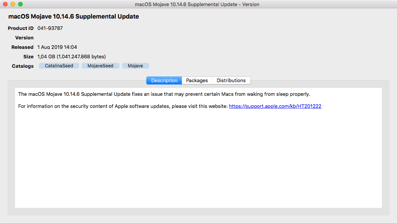The width and height of the screenshot is (397, 223).
Task: Click the MojaveSeed catalog tag
Action: [101, 66]
